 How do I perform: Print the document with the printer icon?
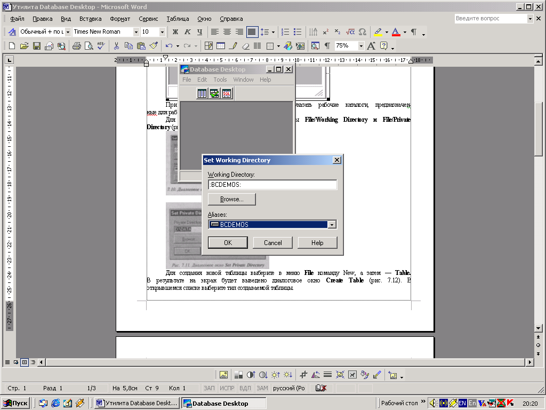click(77, 46)
